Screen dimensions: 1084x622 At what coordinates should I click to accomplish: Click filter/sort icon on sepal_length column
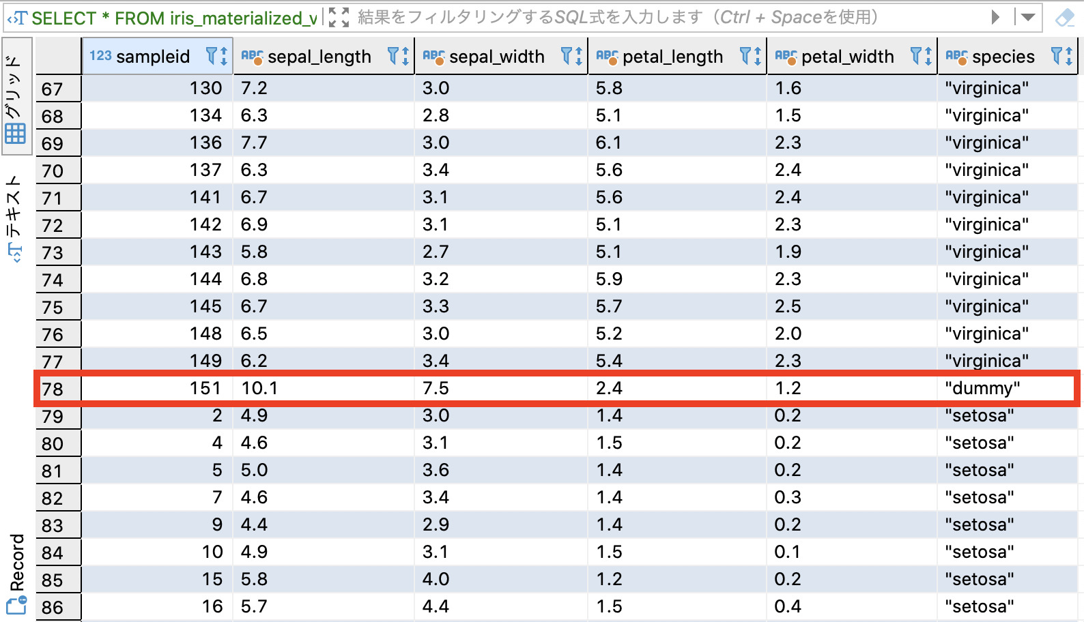click(x=398, y=56)
